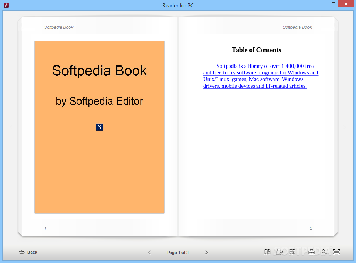The height and width of the screenshot is (263, 356).
Task: Click the export document arrow icon
Action: 279,252
